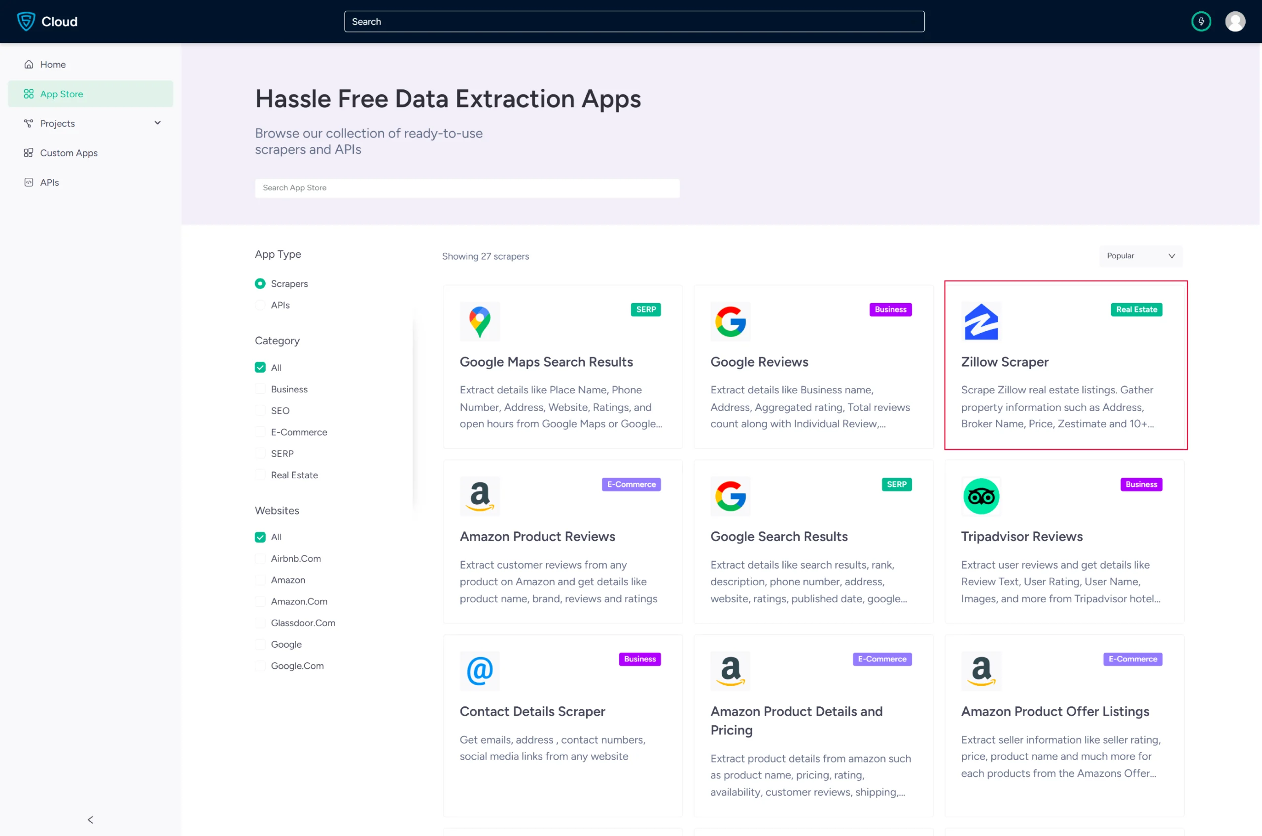Select the APIs app type radio button
The width and height of the screenshot is (1262, 836).
pos(260,305)
